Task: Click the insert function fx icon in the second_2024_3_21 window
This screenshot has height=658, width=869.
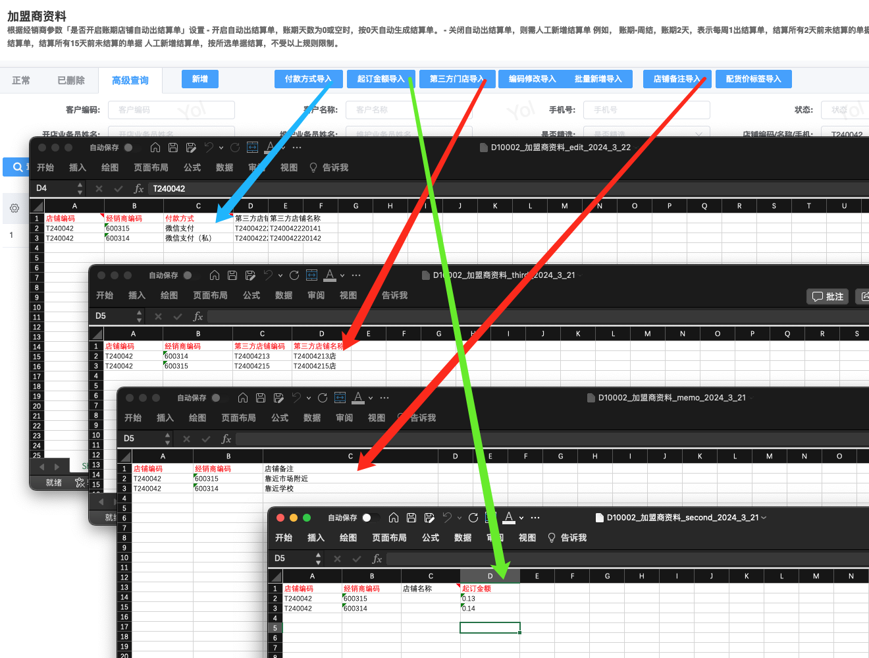Action: [377, 559]
